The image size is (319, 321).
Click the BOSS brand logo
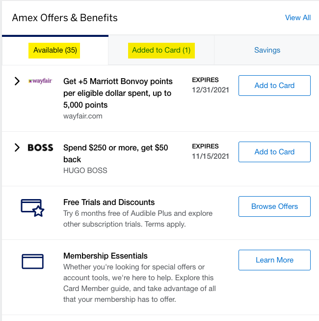pos(40,147)
